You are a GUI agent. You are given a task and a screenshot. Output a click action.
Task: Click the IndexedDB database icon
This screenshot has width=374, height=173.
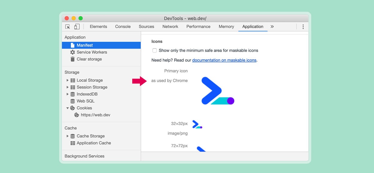coord(73,94)
